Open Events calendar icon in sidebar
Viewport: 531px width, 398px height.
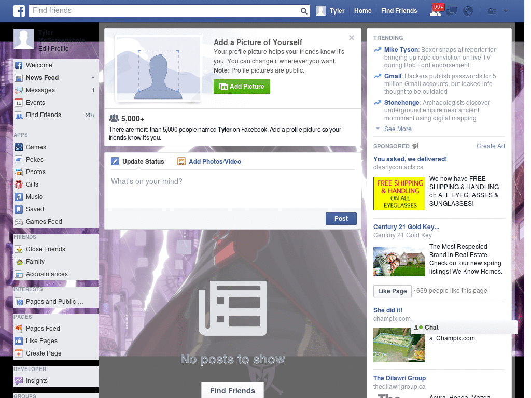[x=19, y=103]
